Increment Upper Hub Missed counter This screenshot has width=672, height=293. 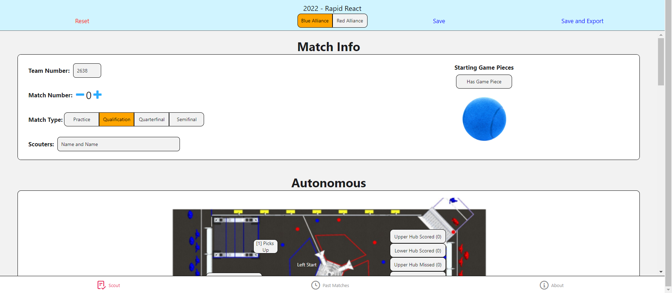(418, 265)
